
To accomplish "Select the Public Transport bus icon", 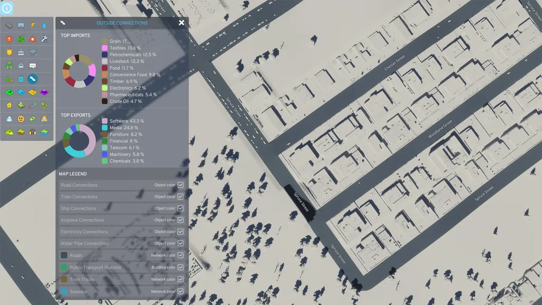I will pyautogui.click(x=9, y=66).
